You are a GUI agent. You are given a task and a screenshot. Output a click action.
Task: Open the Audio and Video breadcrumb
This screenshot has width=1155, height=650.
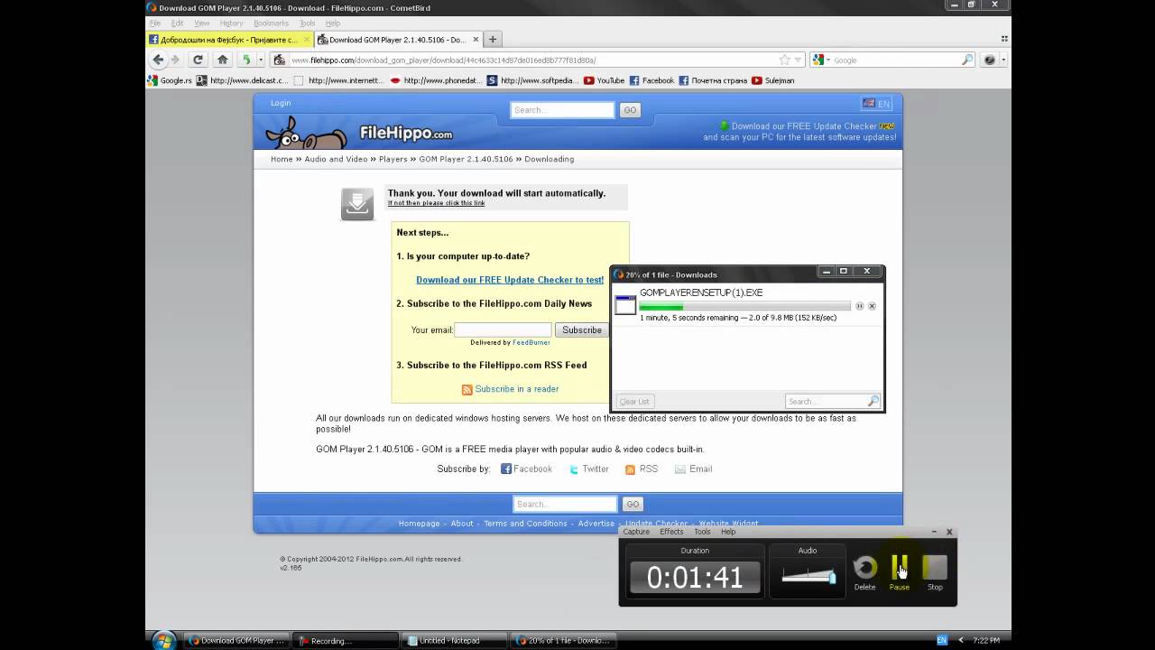click(x=336, y=159)
